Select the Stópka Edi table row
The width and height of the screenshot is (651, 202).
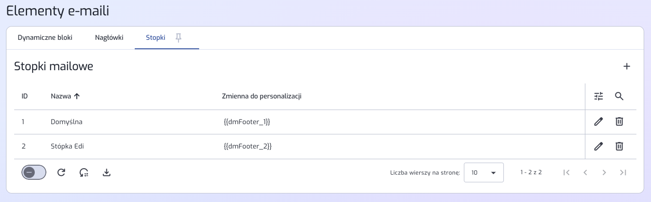pos(300,146)
